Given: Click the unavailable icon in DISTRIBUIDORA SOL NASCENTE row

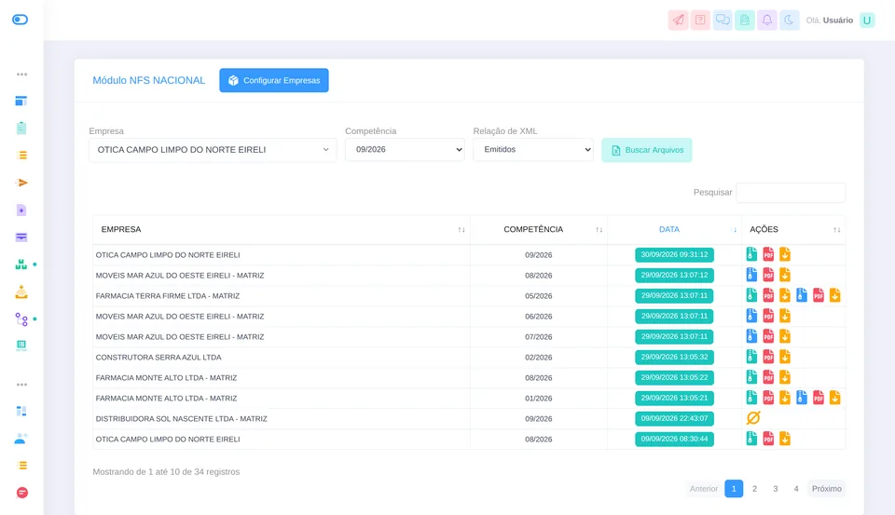Looking at the screenshot, I should pos(753,418).
